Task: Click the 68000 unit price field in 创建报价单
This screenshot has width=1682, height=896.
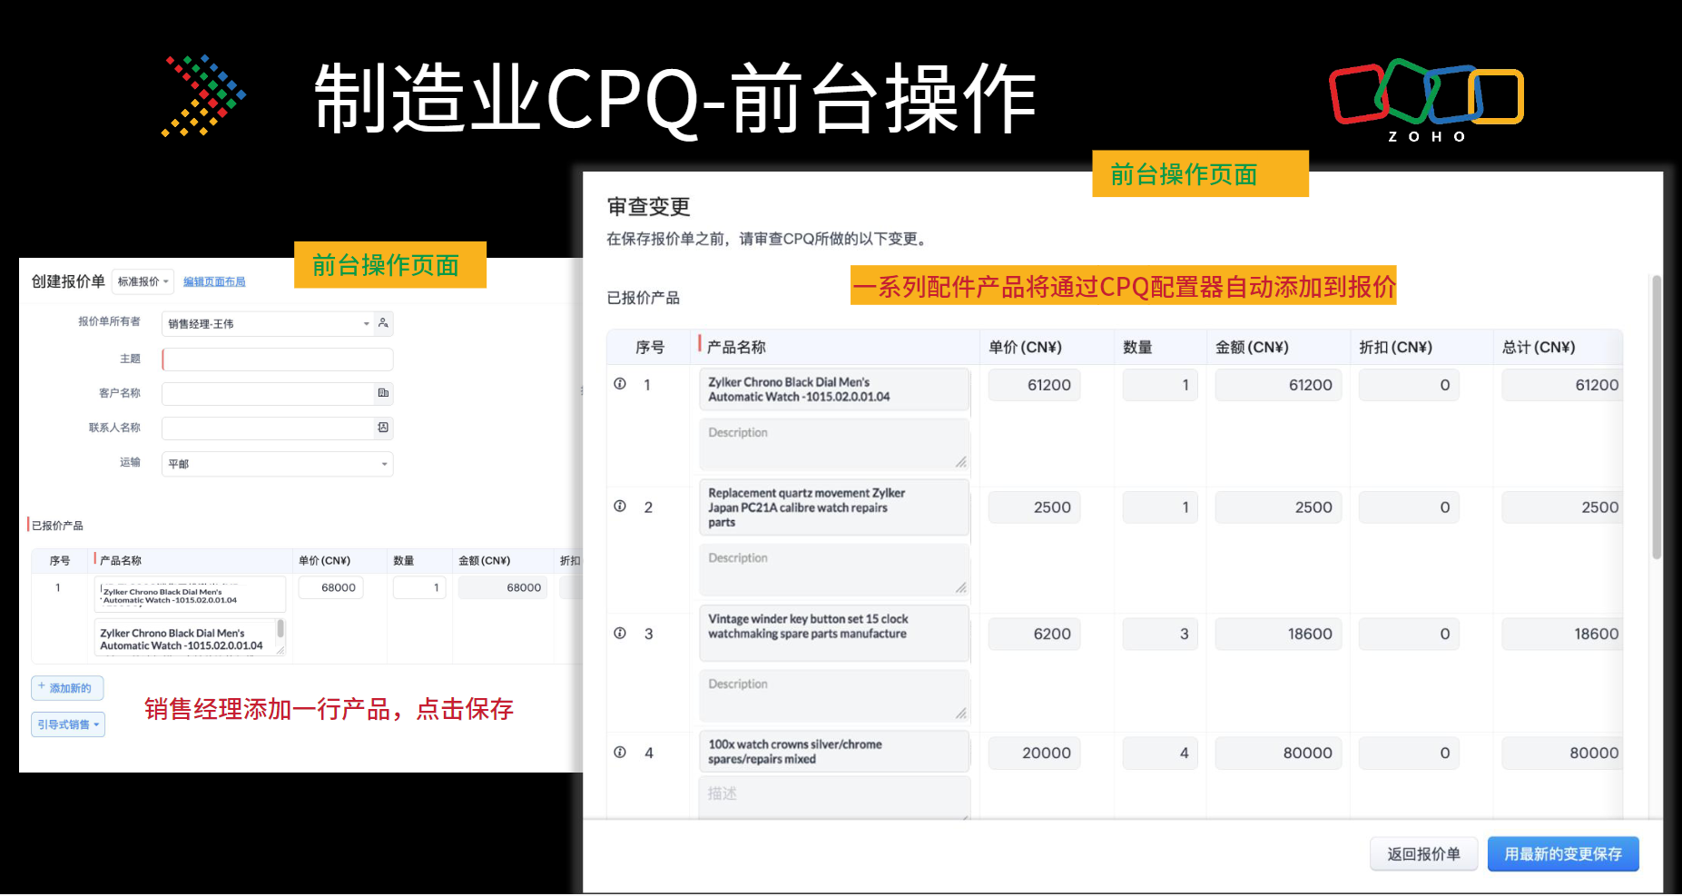Action: 330,587
